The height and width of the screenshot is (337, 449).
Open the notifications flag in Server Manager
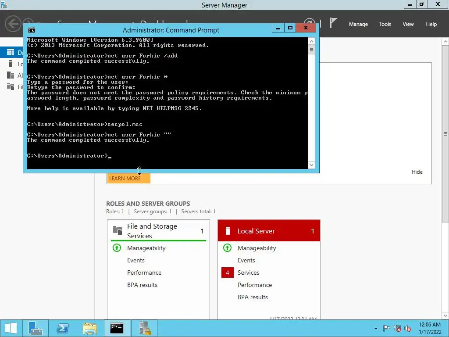[x=333, y=23]
